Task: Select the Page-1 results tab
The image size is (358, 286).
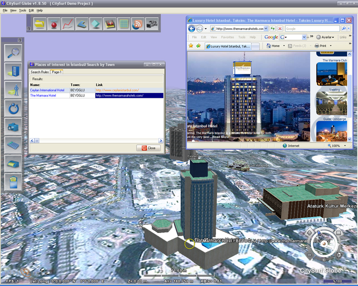Action: tap(57, 72)
